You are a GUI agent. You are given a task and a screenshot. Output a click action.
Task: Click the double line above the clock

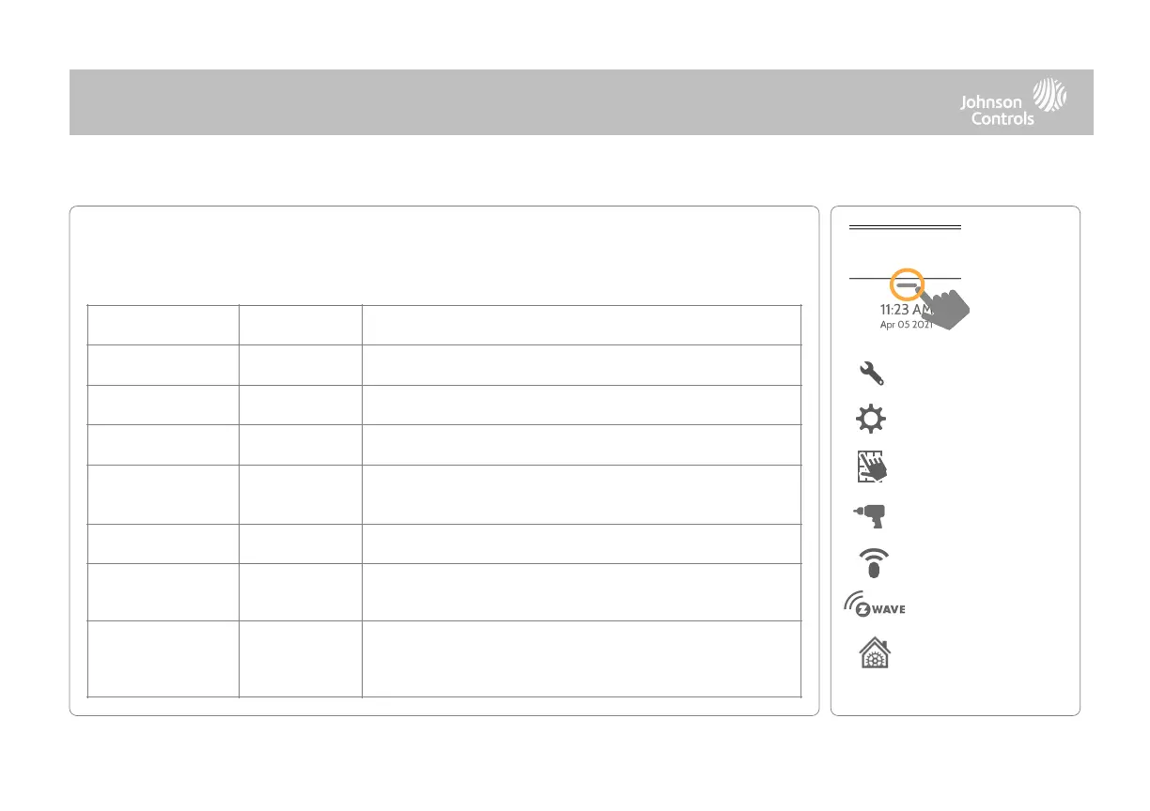[906, 227]
